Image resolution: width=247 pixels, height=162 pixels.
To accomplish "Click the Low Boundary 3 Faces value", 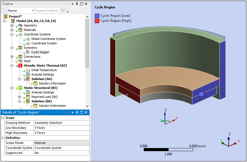I will [61, 128].
